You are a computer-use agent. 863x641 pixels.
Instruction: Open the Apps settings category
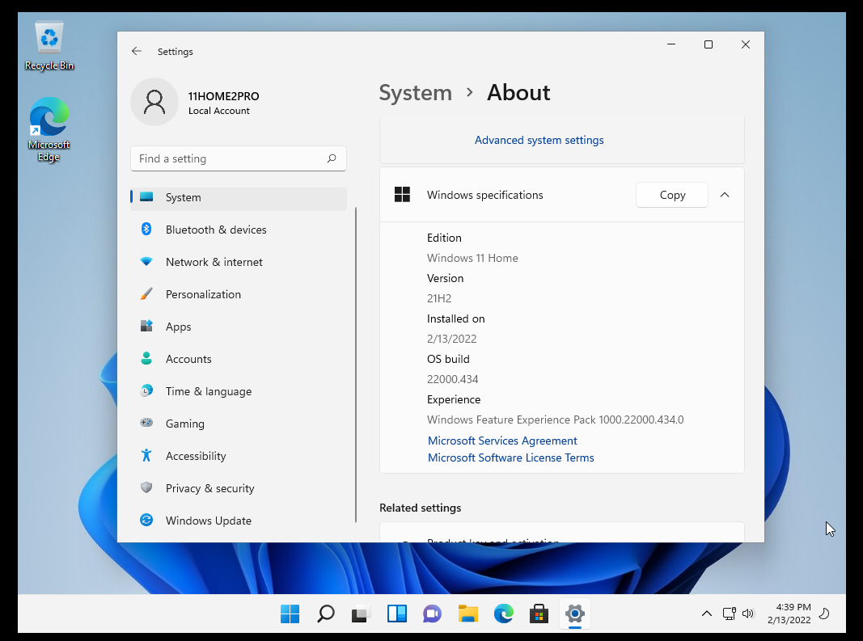(x=239, y=327)
